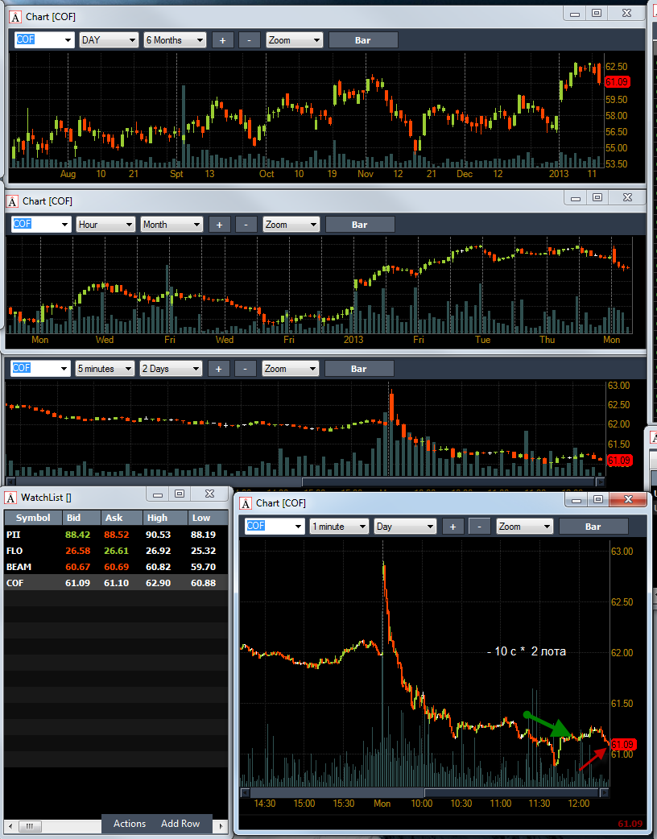Expand the Zoom dropdown in 1 minute chart
The width and height of the screenshot is (657, 839).
tap(524, 527)
